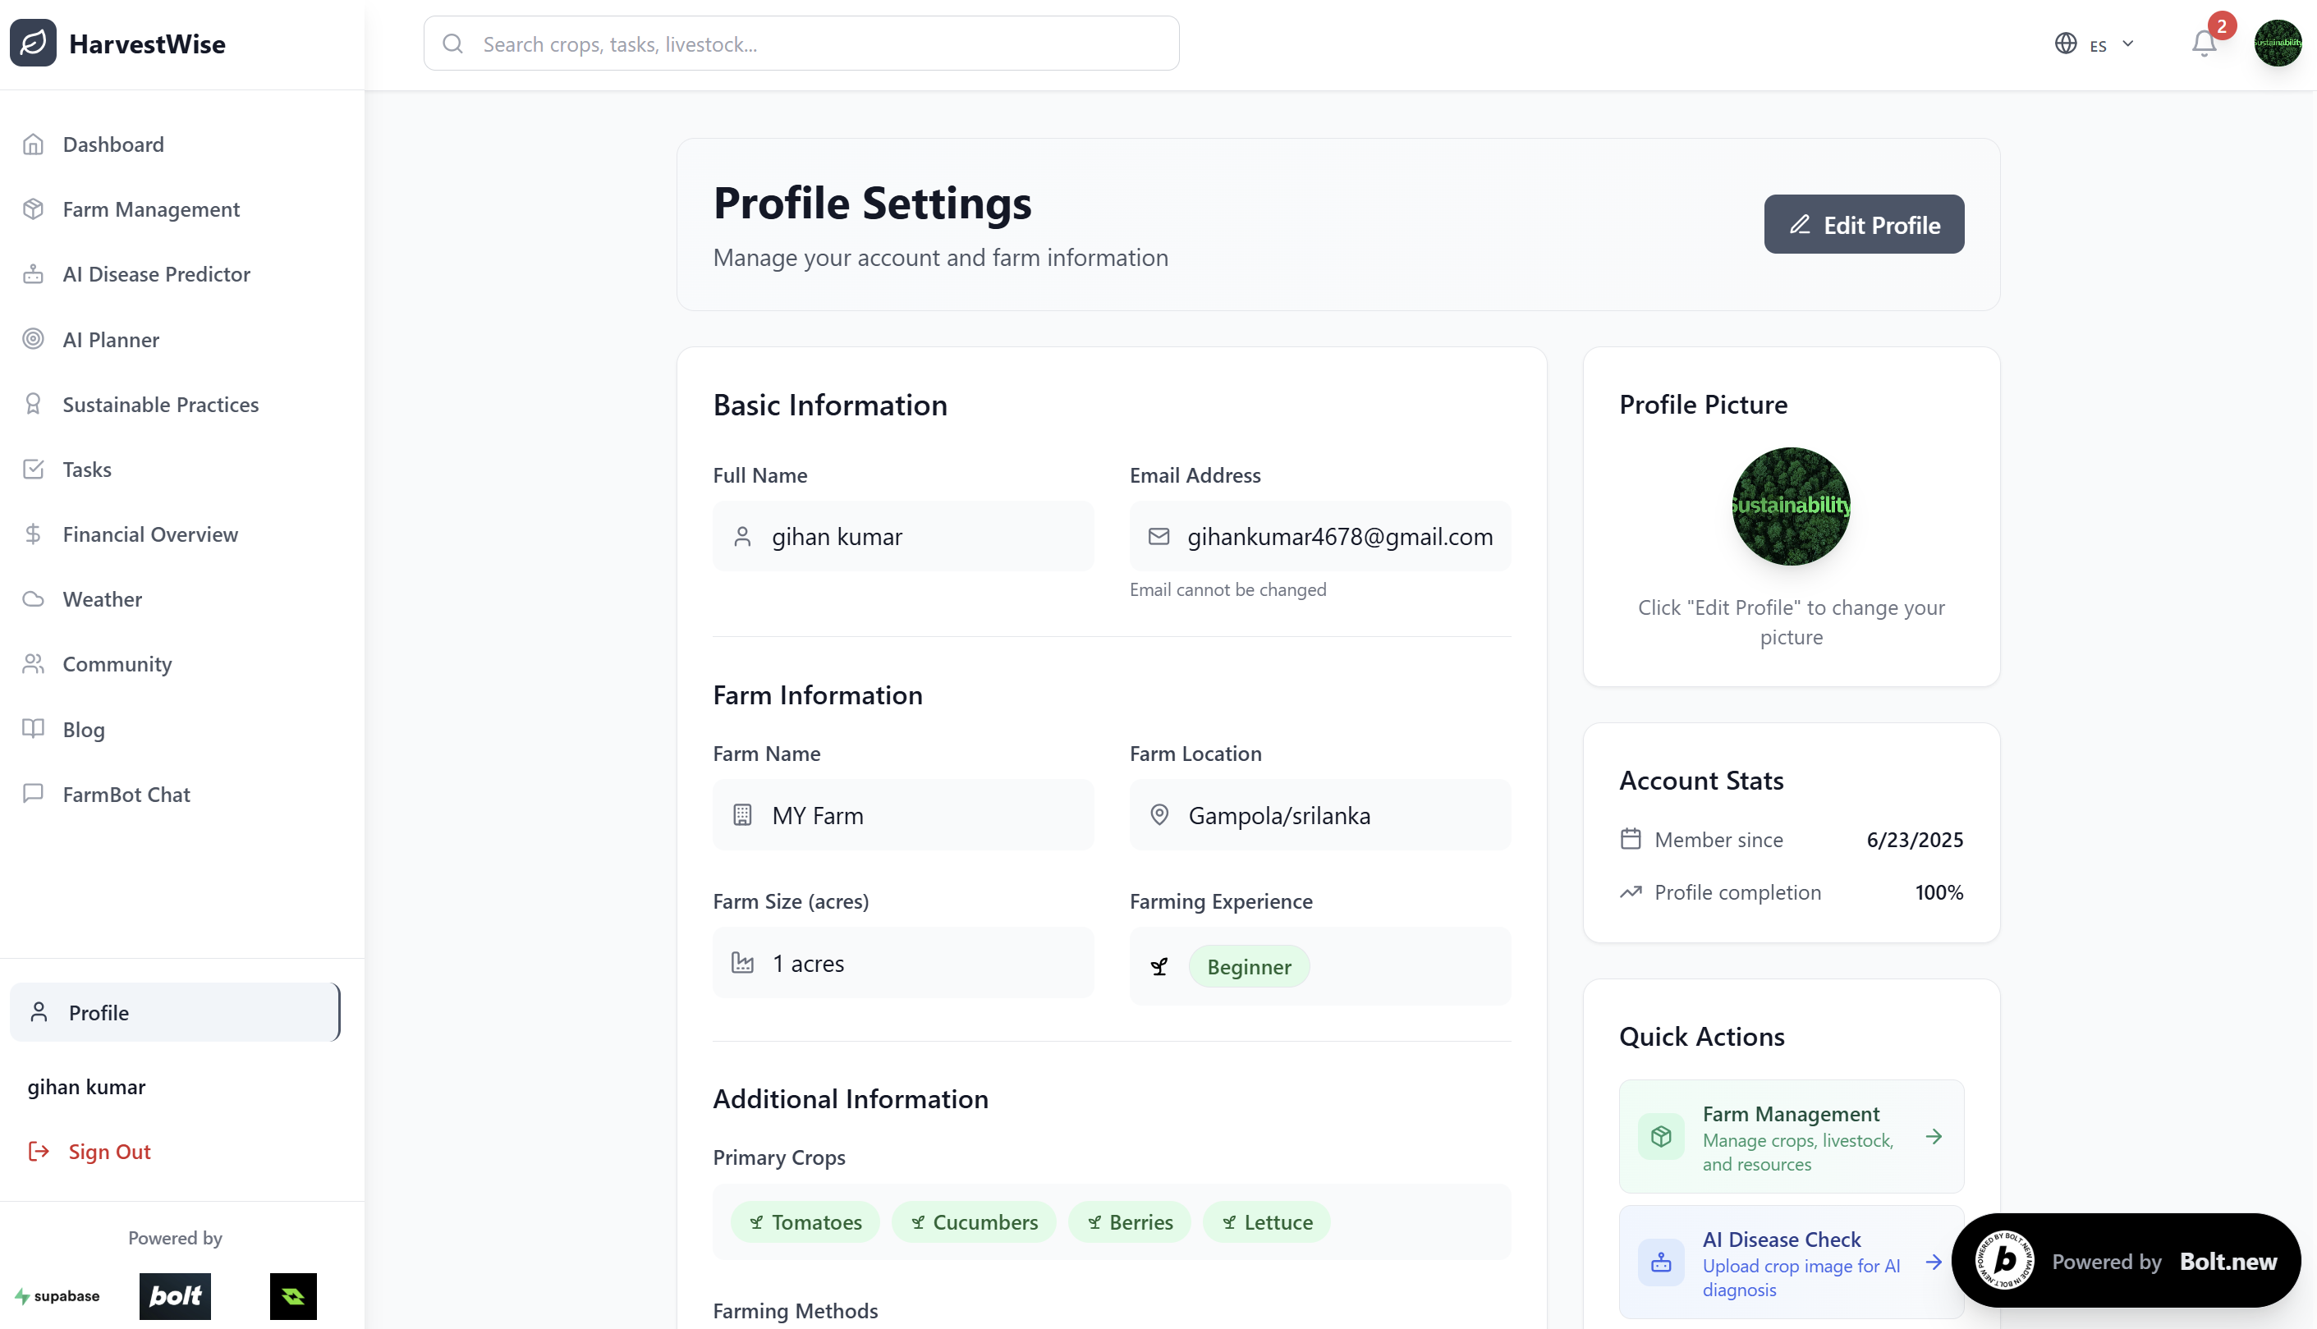Select the Cucumbers crop tag
Screen dimensions: 2317x1329
coord(972,1221)
